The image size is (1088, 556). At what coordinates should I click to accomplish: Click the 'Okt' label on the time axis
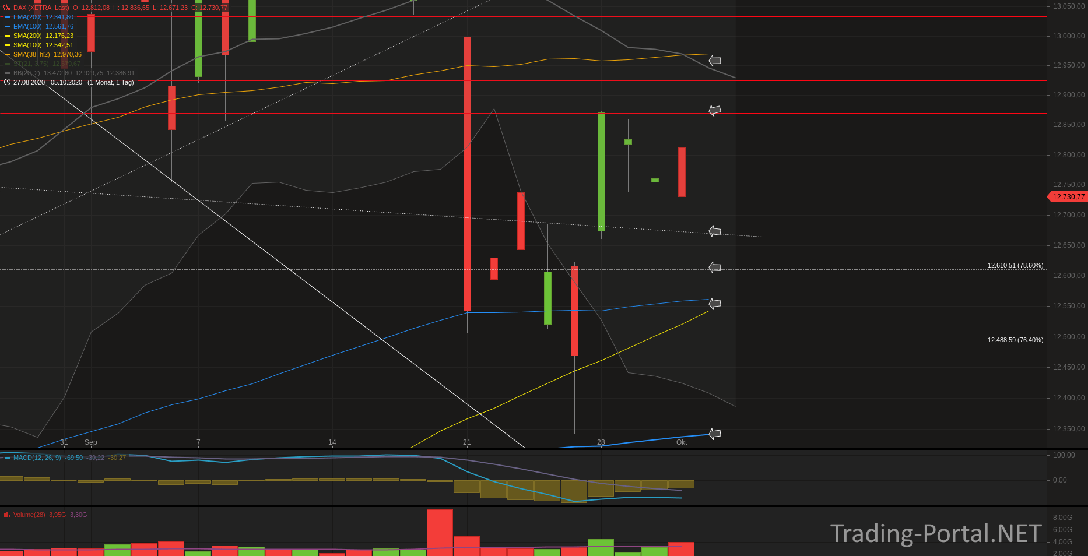pos(682,442)
